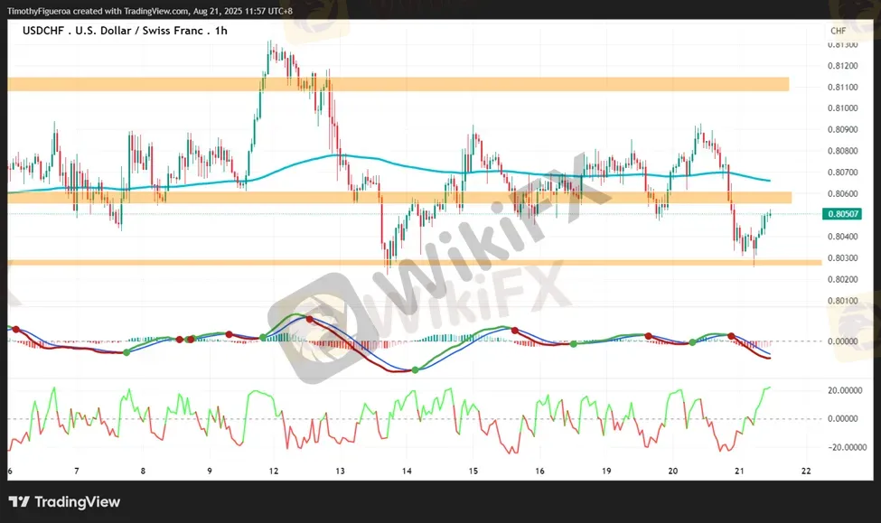
Task: Select the upper orange resistance zone near 0.81100
Action: pos(398,84)
